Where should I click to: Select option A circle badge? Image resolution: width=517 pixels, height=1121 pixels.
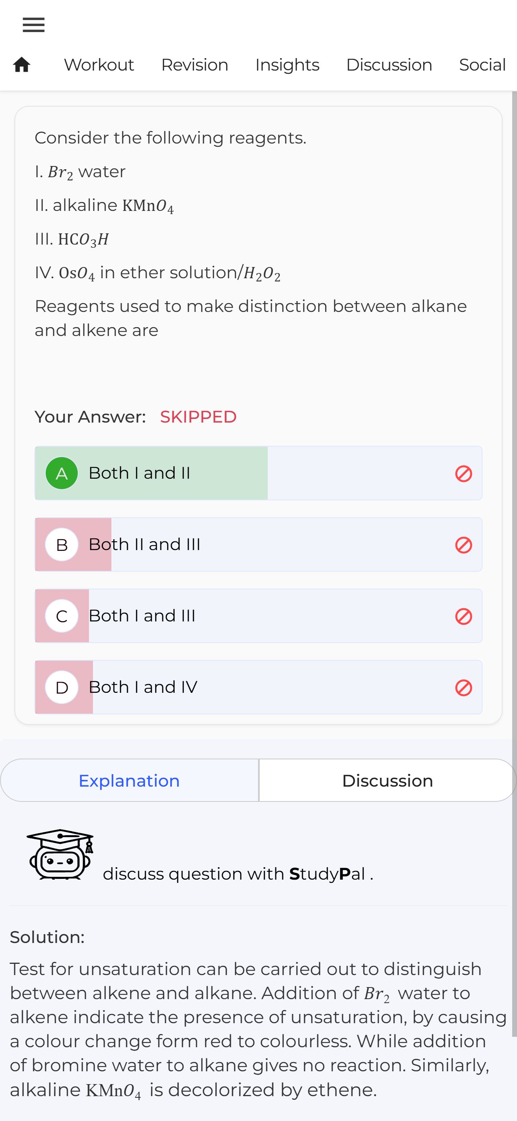click(62, 473)
